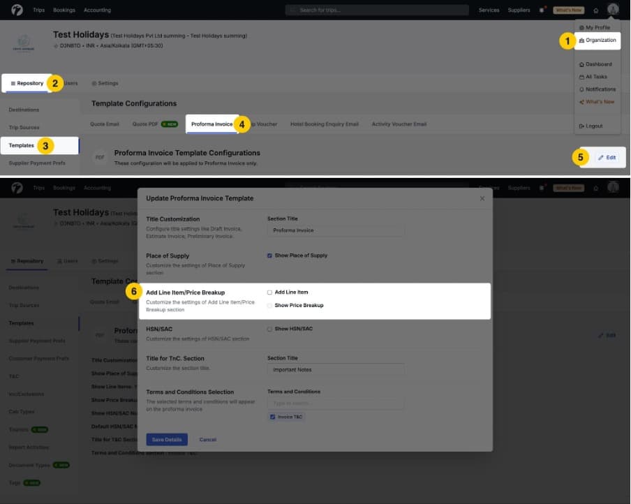The image size is (631, 504).
Task: Open Accounting in the upper navbar
Action: pos(97,10)
